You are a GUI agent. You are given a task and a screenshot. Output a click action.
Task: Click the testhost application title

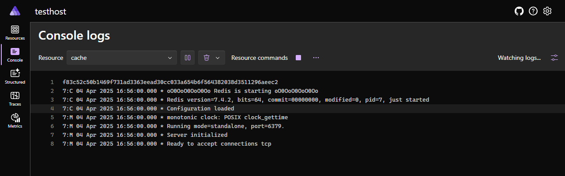click(51, 11)
